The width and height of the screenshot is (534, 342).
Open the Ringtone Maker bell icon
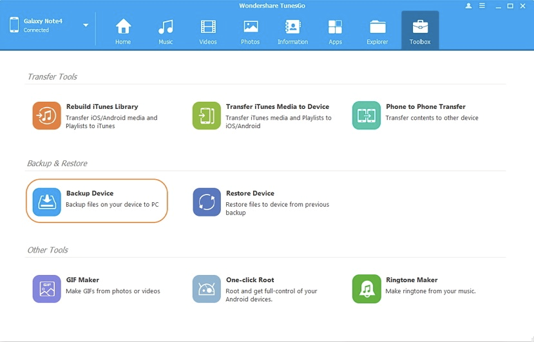click(366, 289)
